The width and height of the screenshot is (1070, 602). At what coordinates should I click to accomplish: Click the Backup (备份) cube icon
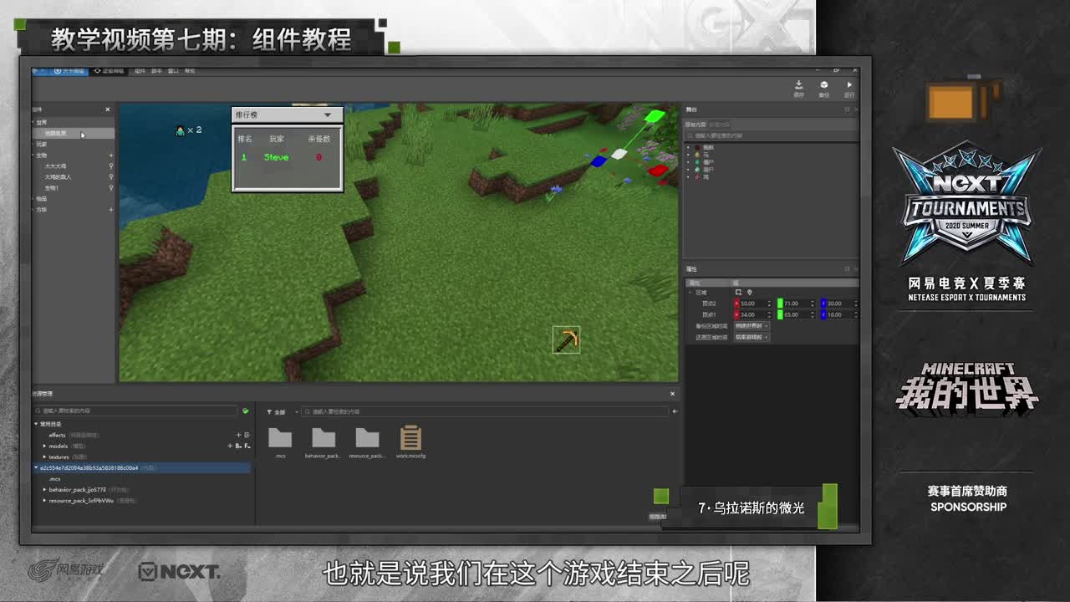(823, 84)
